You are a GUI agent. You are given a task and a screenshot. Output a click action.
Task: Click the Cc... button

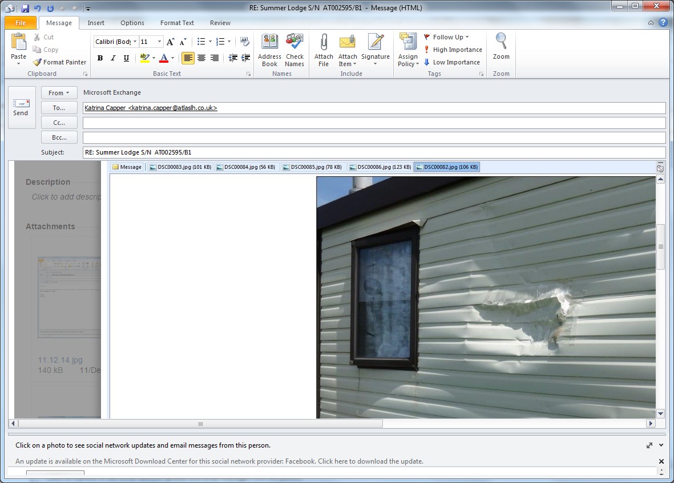click(x=59, y=123)
